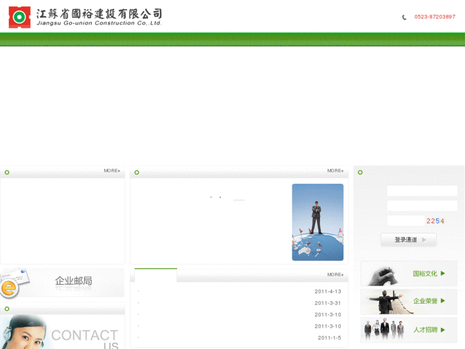Open the 企业荣誉 banner link
465x349 pixels.
tap(409, 302)
